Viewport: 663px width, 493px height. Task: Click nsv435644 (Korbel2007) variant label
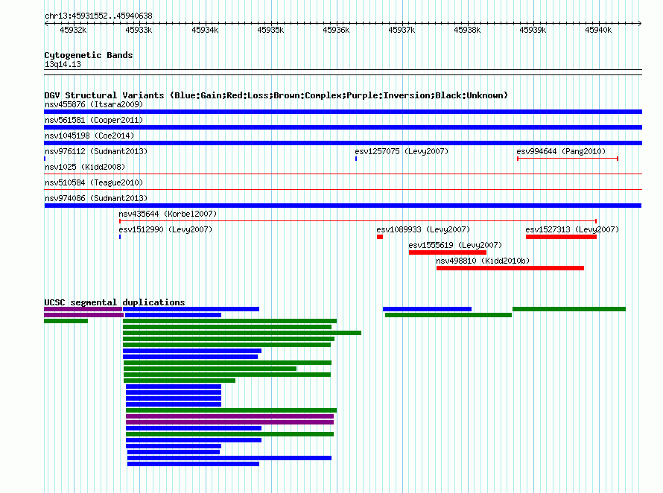168,214
